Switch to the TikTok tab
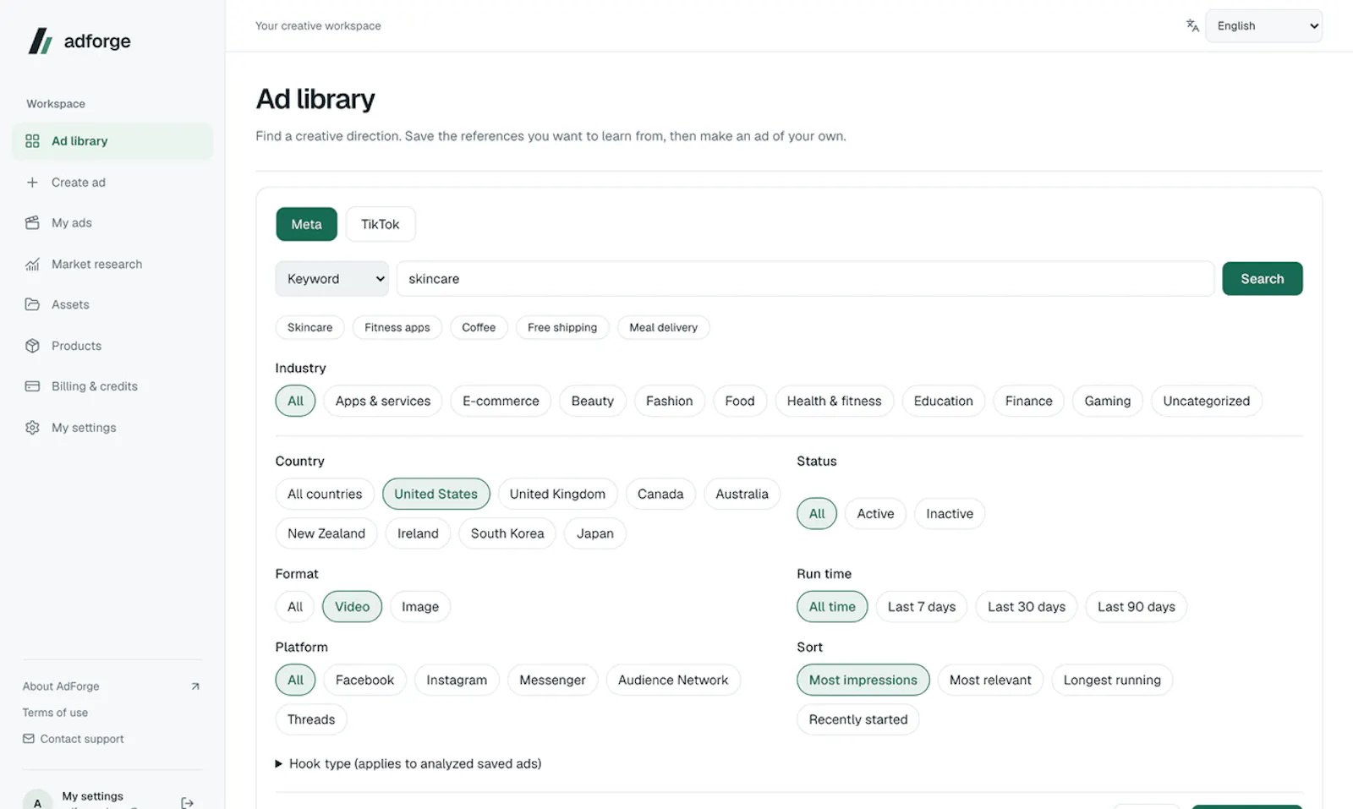The height and width of the screenshot is (809, 1353). pos(381,224)
